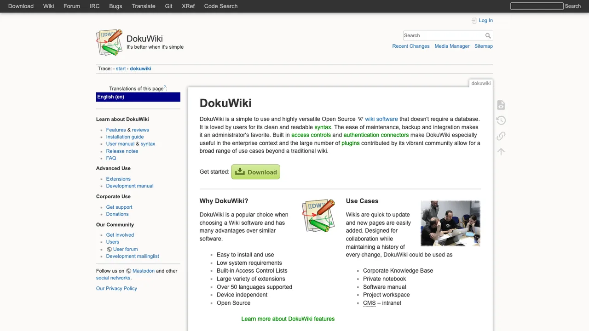
Task: Open Translate in the top bar
Action: click(x=144, y=6)
